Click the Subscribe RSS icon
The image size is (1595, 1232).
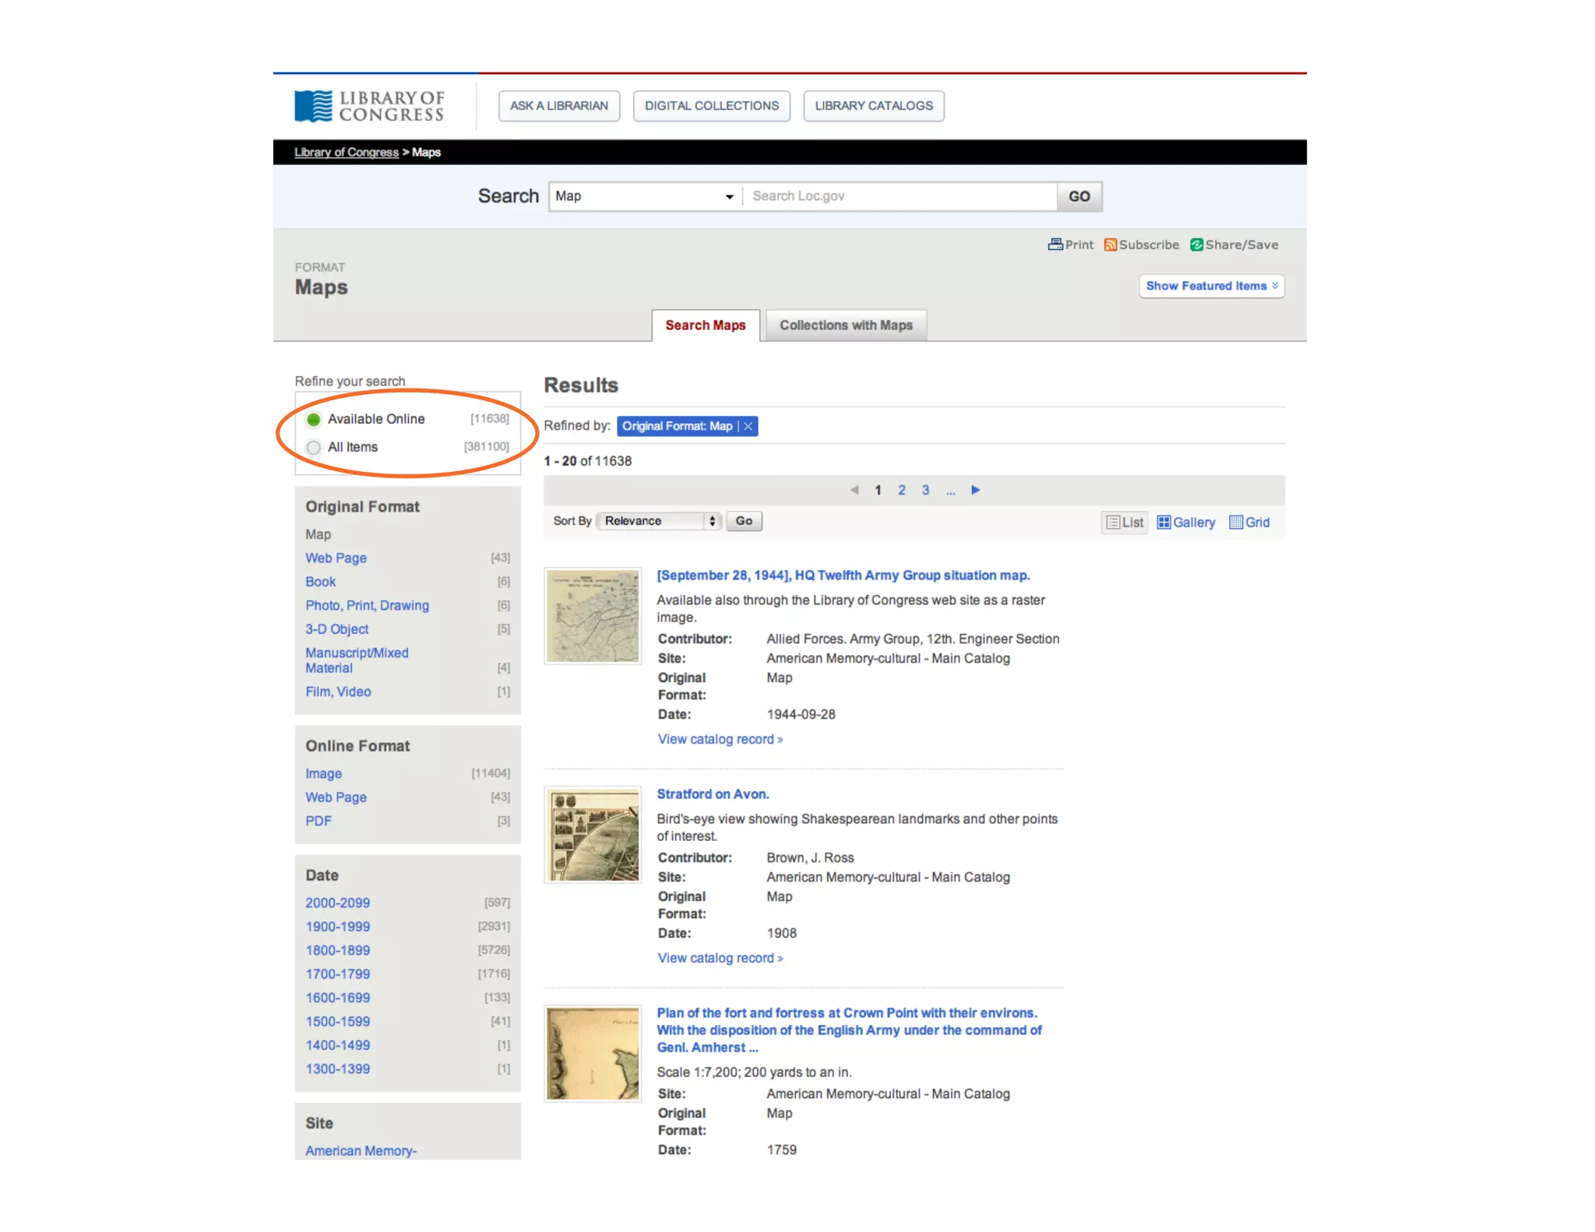click(1111, 245)
